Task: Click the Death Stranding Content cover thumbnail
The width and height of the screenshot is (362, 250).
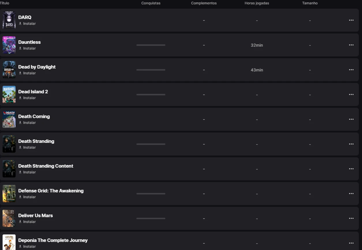Action: tap(9, 169)
